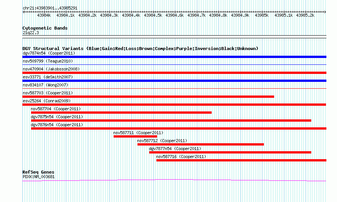The width and height of the screenshot is (337, 202).
Task: Select the nsv587716 (Cooper2011) label
Action: 181,157
